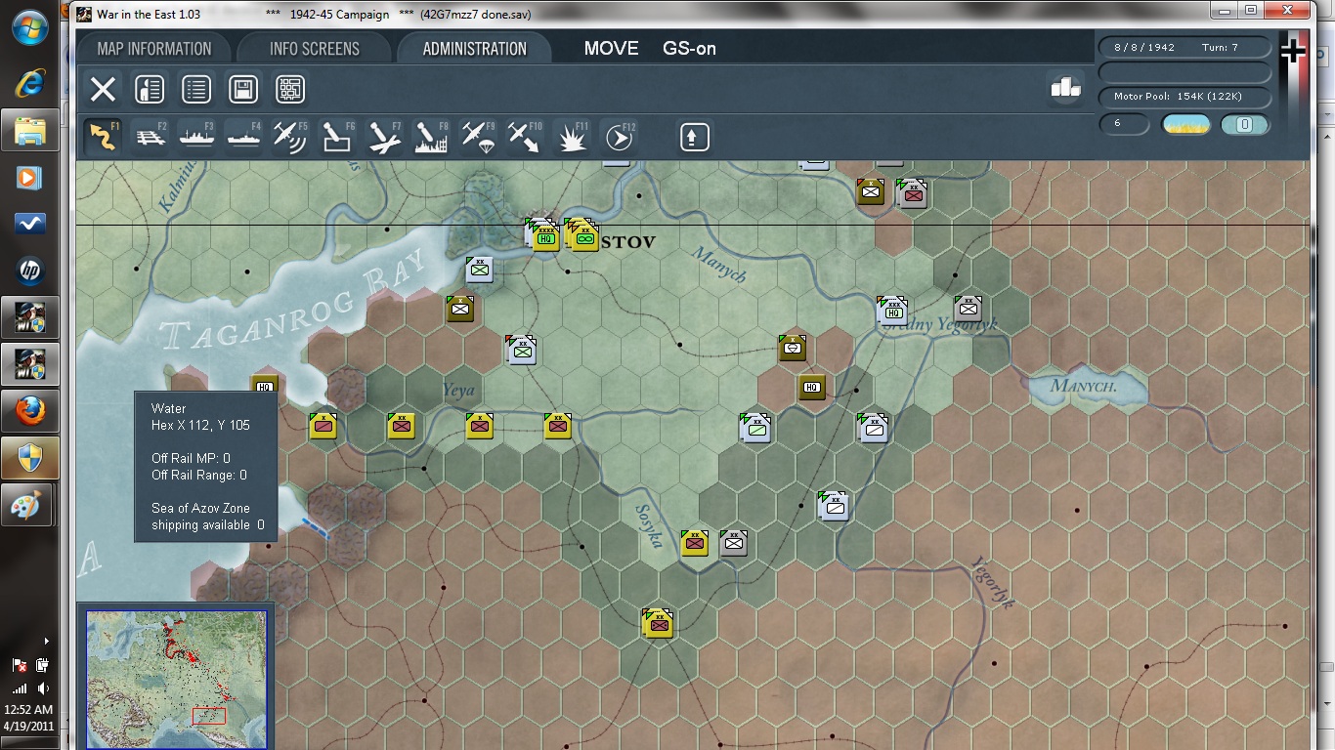Open the grid-pattern preferences icon
1335x750 pixels.
(x=290, y=90)
